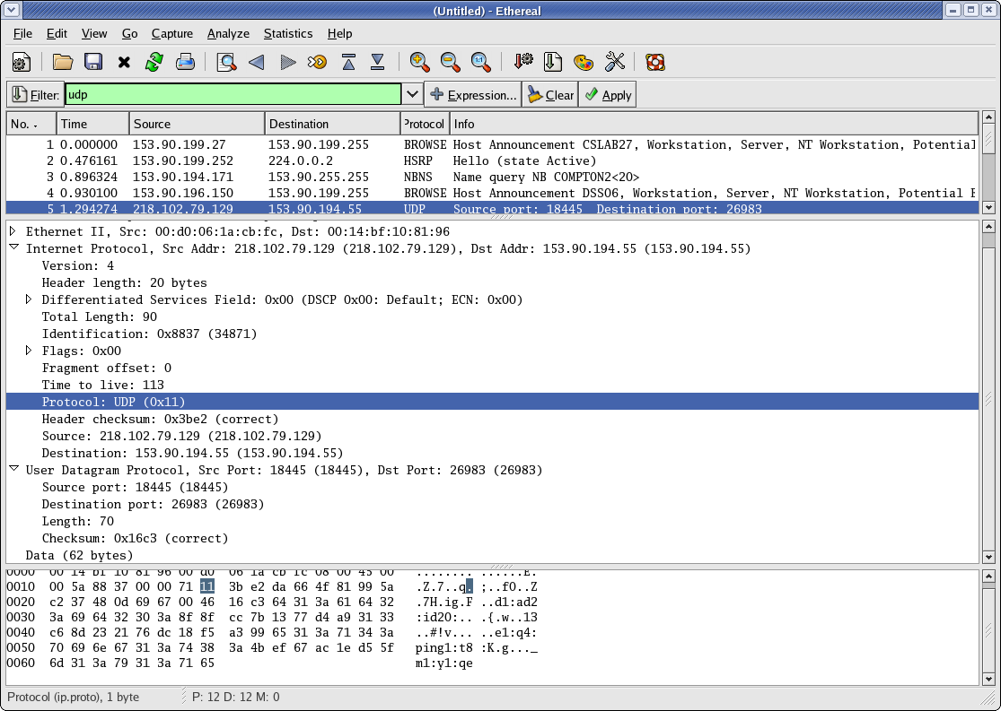Image resolution: width=1001 pixels, height=711 pixels.
Task: Open help lifebuoy icon
Action: coord(655,62)
